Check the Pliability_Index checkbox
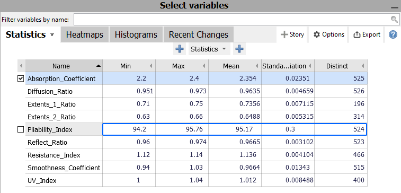 click(x=21, y=129)
